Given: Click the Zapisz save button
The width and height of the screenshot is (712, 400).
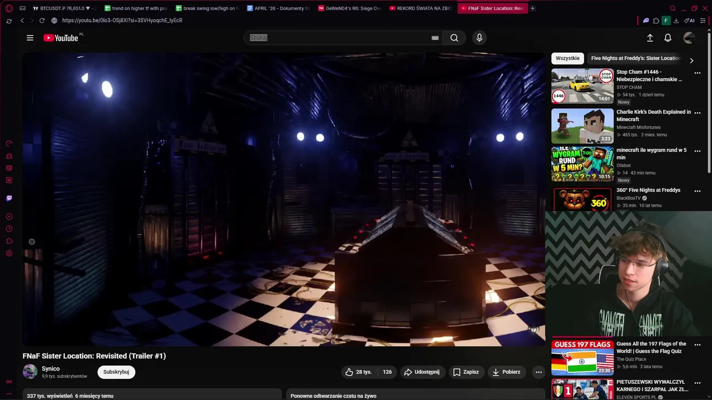Looking at the screenshot, I should pyautogui.click(x=466, y=372).
